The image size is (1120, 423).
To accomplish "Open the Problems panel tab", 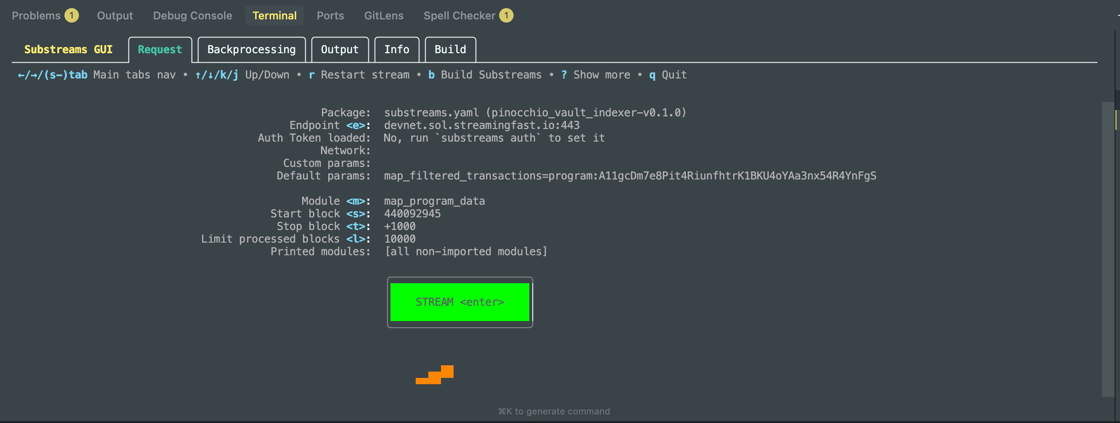I will (36, 15).
